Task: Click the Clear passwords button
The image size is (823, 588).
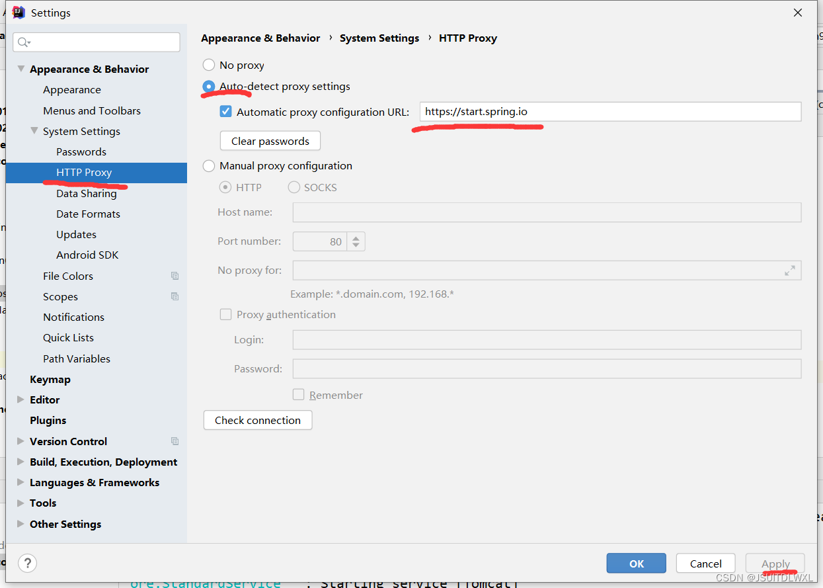Action: point(270,140)
